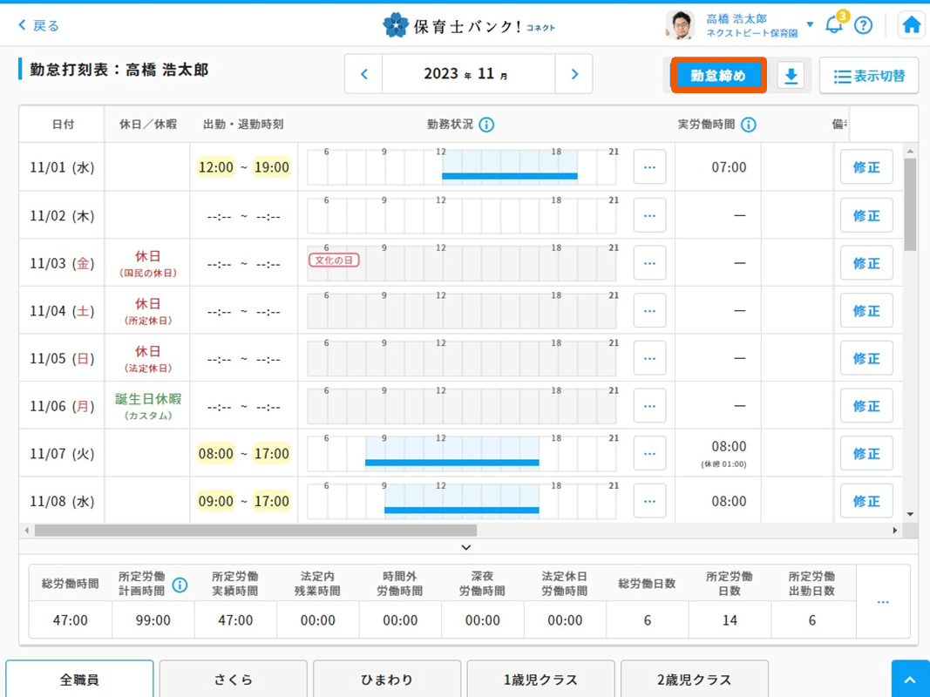Screen dimensions: 930x697
Task: Click info icon beside 所定労働計画時間
Action: (180, 585)
